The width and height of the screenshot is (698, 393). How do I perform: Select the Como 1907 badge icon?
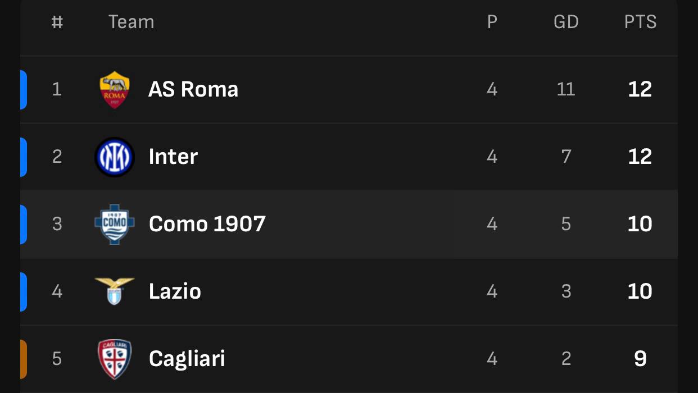(115, 224)
